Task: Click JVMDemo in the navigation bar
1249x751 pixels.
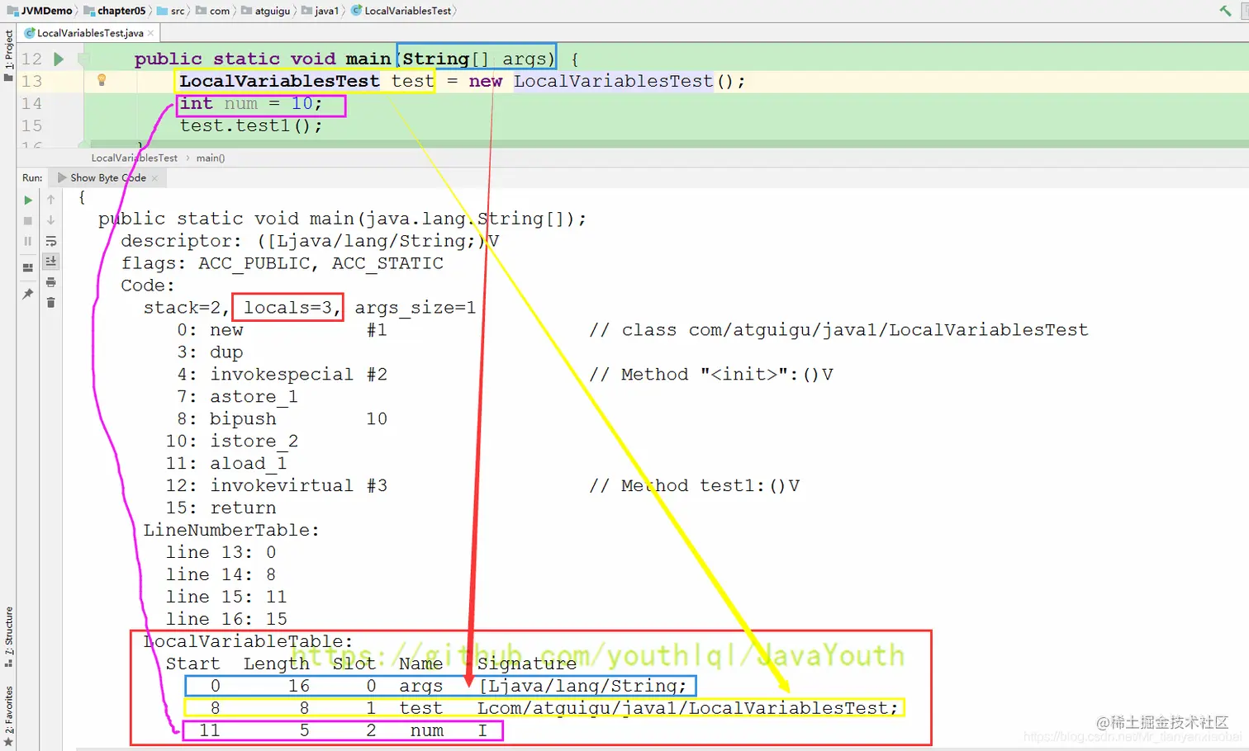Action: click(40, 11)
